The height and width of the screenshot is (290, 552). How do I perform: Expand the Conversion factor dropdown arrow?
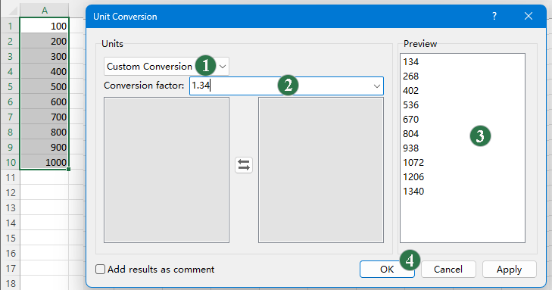click(376, 86)
